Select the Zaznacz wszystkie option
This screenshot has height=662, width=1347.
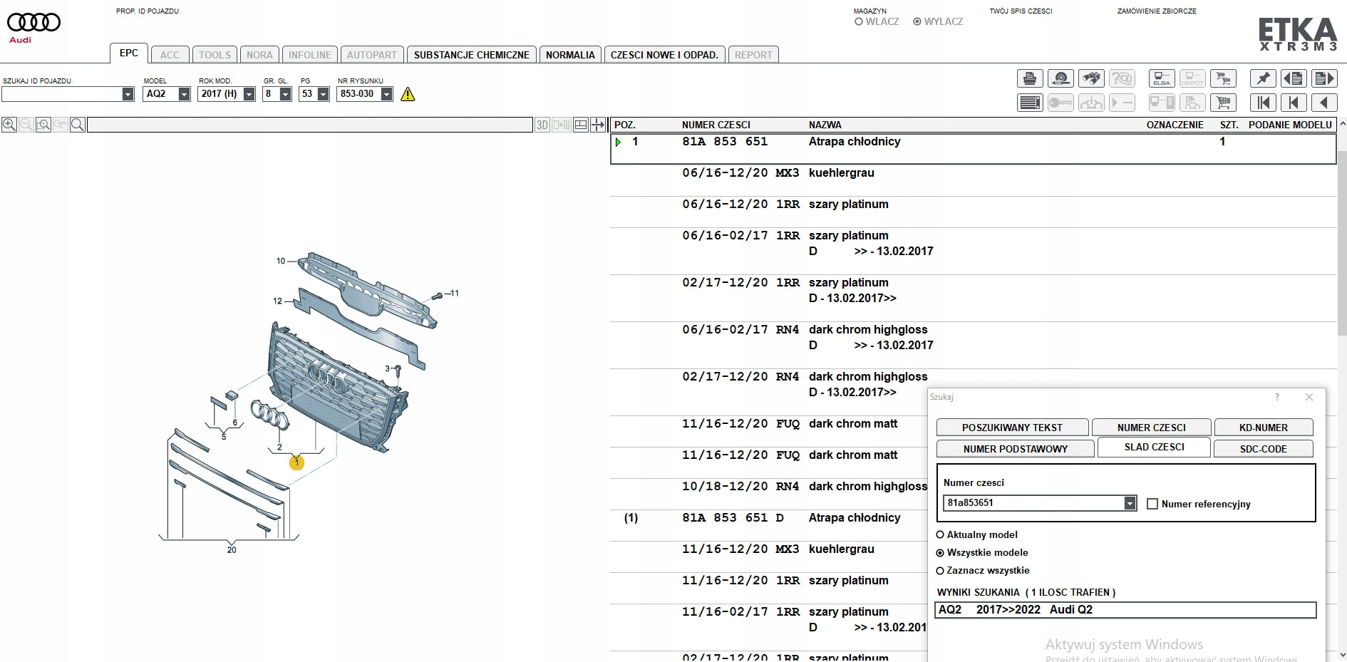[x=940, y=570]
